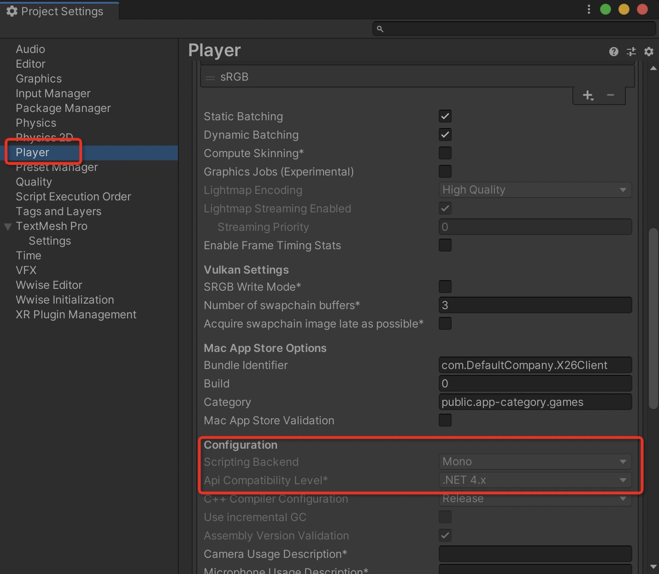The width and height of the screenshot is (659, 574).
Task: Click the Category text field
Action: (x=535, y=402)
